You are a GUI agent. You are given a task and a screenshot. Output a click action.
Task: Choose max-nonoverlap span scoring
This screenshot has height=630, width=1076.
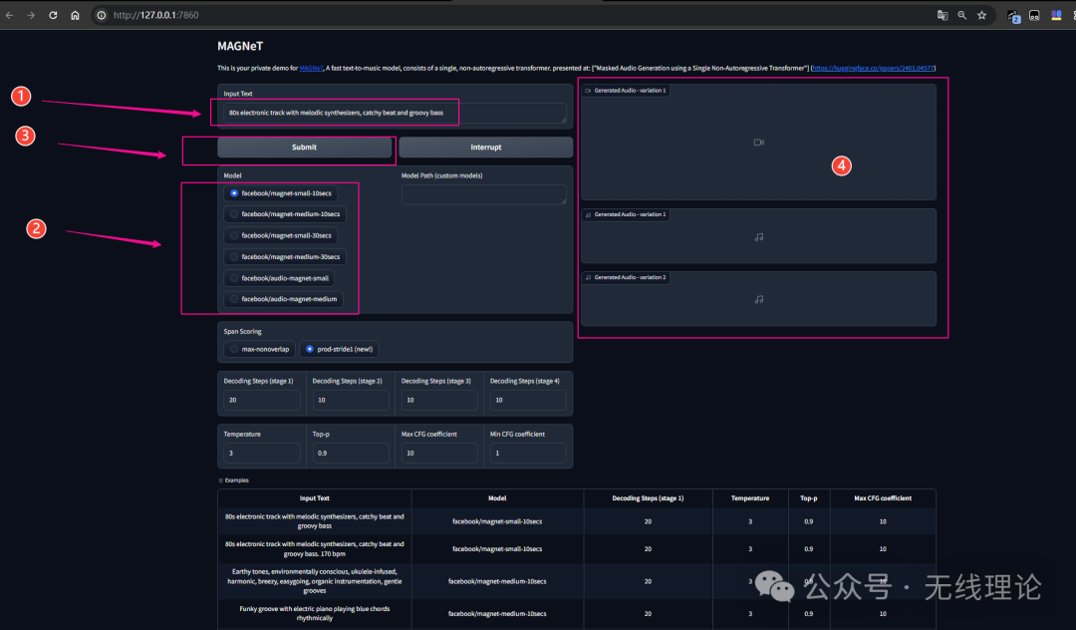click(259, 349)
